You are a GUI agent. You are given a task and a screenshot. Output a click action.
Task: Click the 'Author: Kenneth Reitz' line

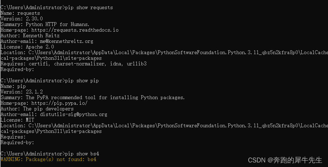(x=30, y=36)
